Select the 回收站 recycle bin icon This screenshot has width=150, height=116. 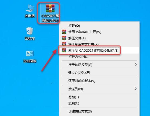[x=30, y=34]
